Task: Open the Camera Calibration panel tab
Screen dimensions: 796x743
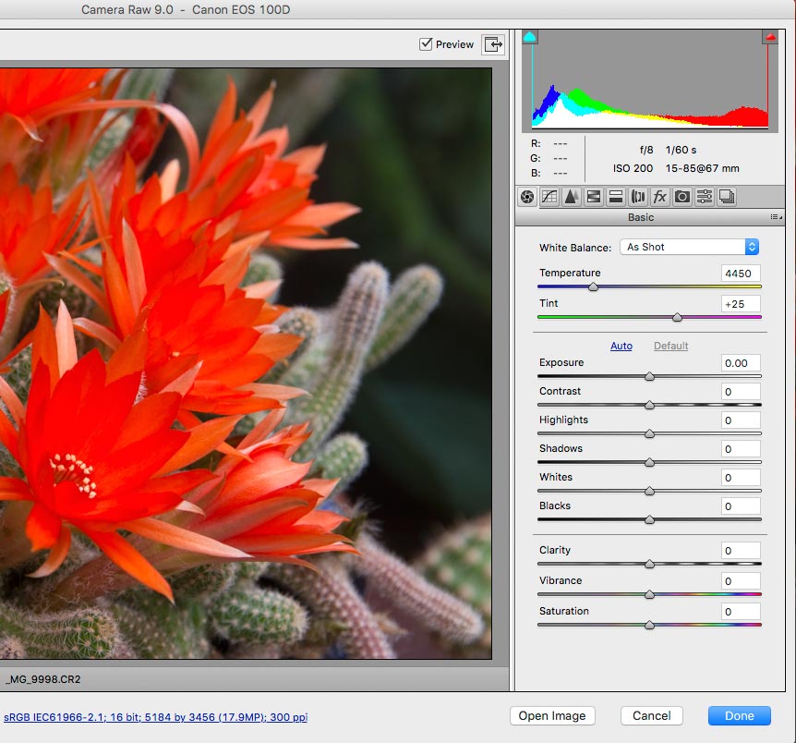Action: [x=682, y=197]
